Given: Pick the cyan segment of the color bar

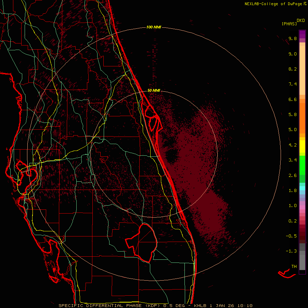Looking at the screenshot, I should tap(302, 188).
